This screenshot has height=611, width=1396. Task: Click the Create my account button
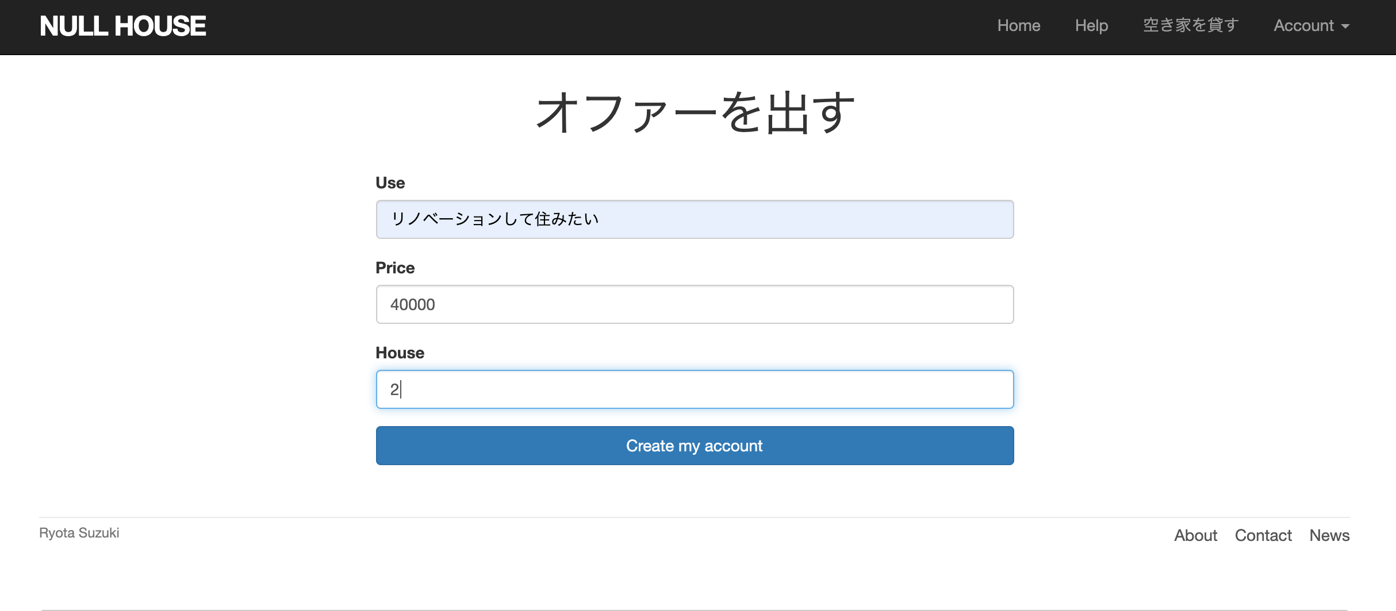click(x=694, y=446)
